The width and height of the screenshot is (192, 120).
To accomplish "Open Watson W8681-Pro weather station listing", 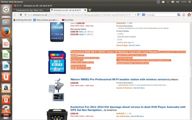I will 119,79.
